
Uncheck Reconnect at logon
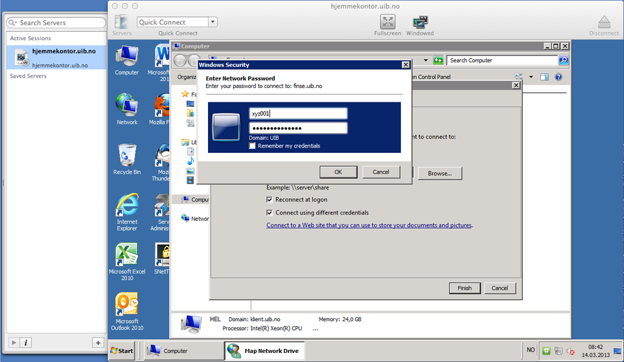point(270,199)
